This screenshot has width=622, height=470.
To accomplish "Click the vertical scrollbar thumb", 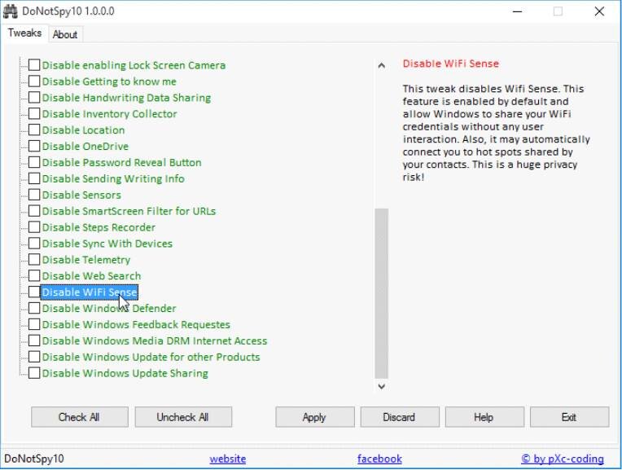I will tap(381, 293).
